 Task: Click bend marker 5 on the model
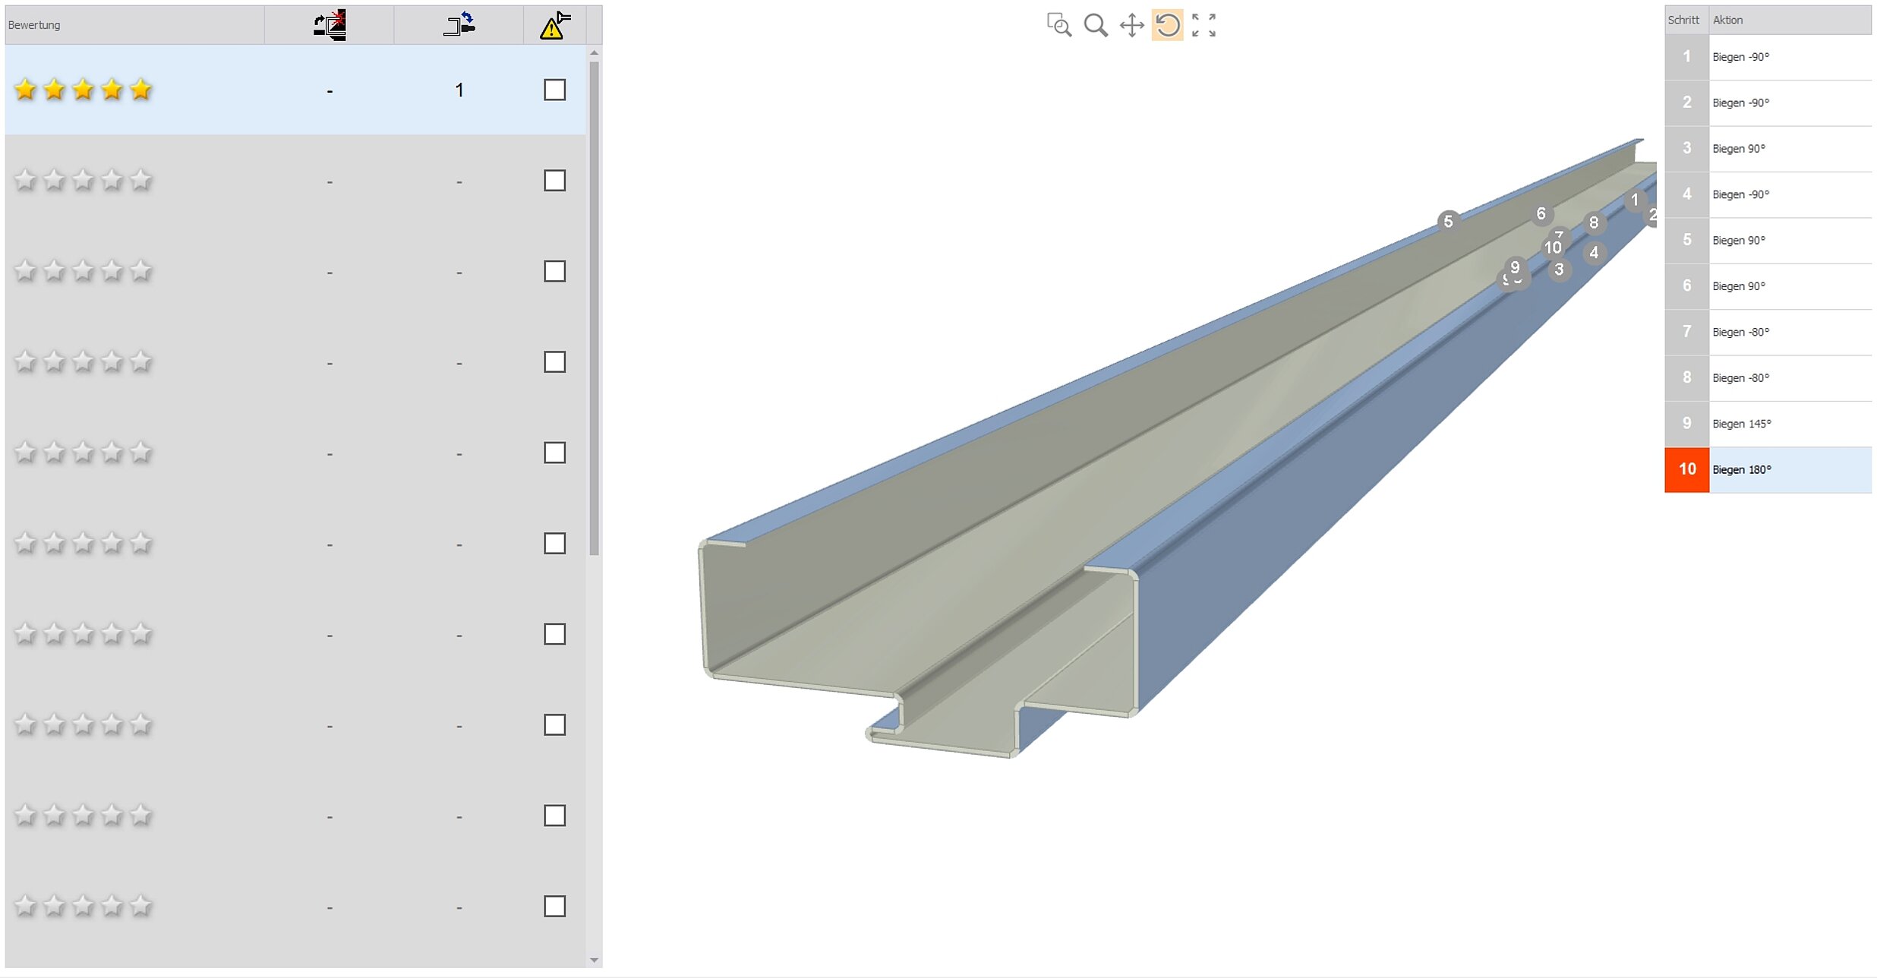pos(1448,221)
